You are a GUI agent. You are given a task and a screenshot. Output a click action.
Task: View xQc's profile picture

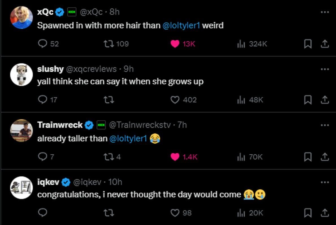click(x=21, y=17)
